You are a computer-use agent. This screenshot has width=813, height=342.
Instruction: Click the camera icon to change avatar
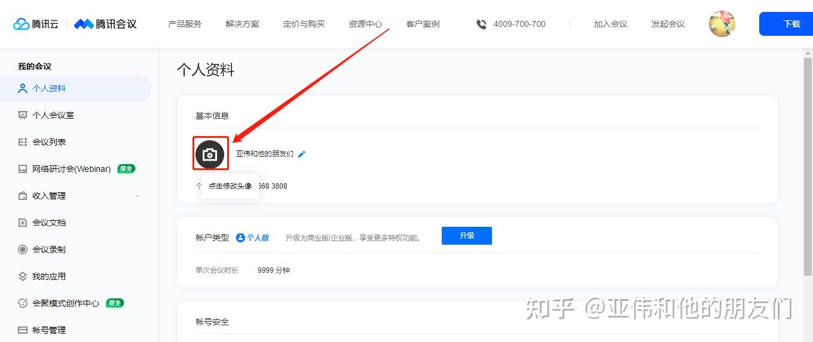pos(210,155)
